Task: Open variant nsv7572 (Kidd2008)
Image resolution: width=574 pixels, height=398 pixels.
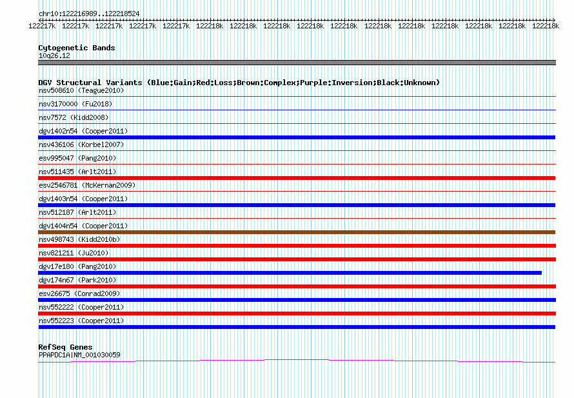Action: click(x=74, y=117)
